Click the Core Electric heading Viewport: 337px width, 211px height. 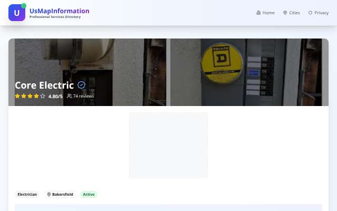point(44,85)
